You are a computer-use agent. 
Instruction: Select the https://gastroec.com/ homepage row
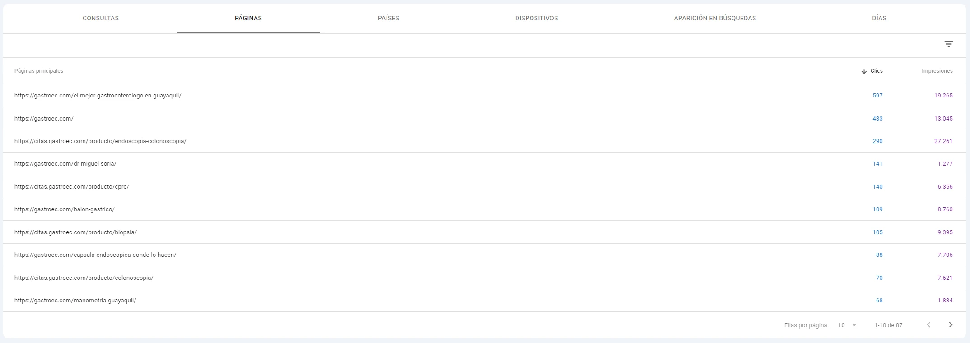coord(484,118)
